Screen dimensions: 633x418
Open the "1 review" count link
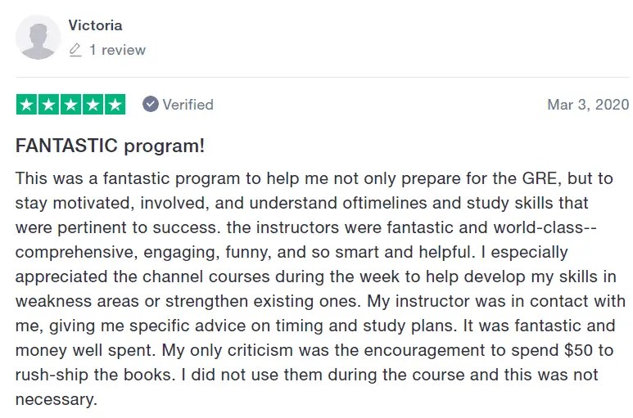117,50
